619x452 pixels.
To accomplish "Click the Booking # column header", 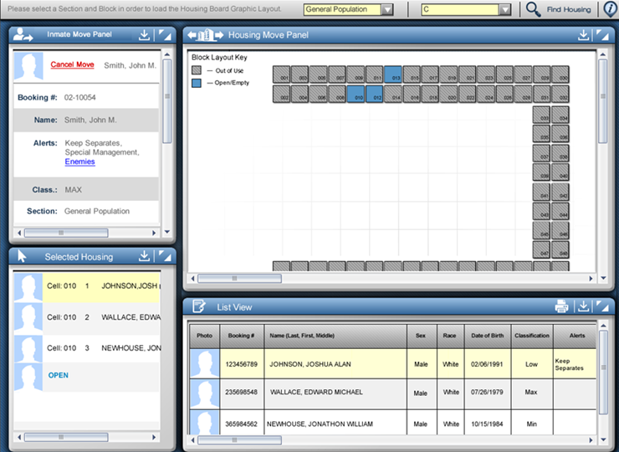I will click(240, 335).
